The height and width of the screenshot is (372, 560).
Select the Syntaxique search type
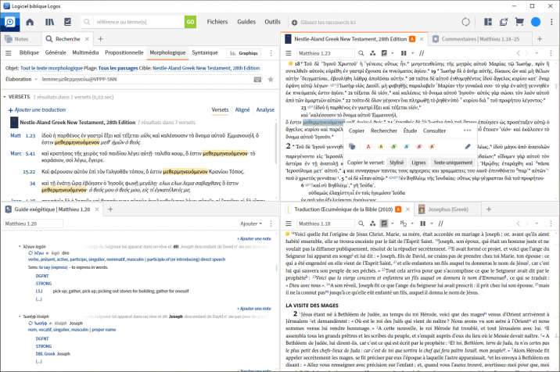tap(205, 52)
